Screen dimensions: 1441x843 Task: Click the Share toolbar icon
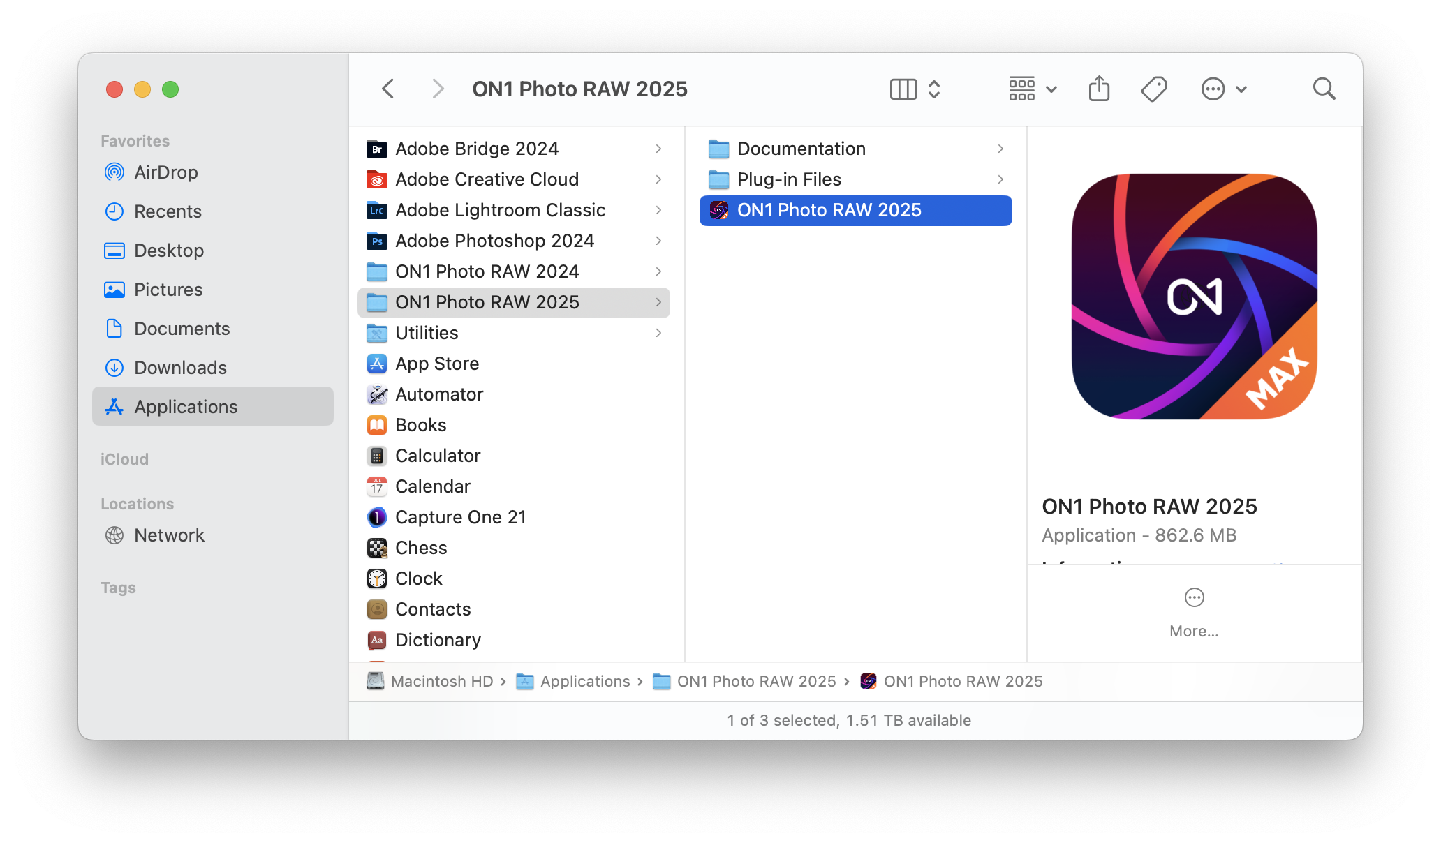(x=1099, y=89)
